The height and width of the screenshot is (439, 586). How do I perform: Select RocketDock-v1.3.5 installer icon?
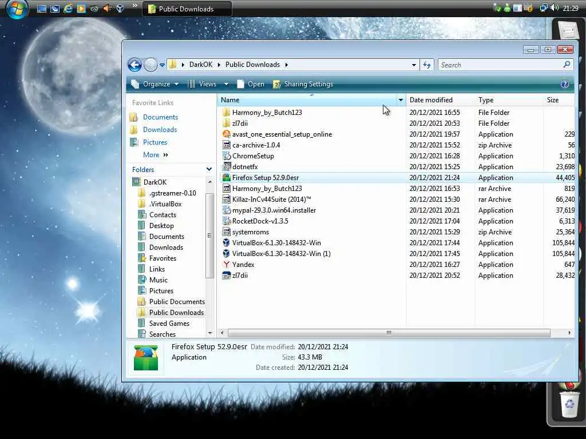click(x=226, y=221)
